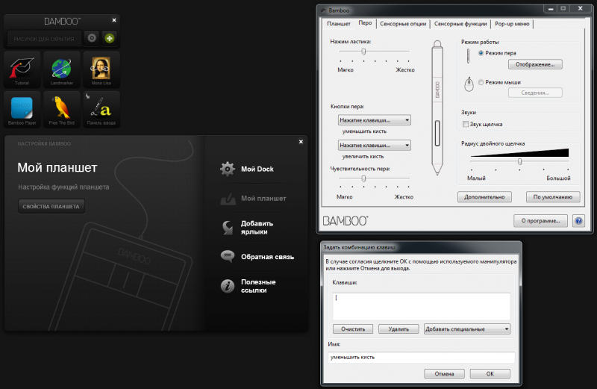This screenshot has width=597, height=389.
Task: Close the Bamboo properties window
Action: tap(580, 8)
